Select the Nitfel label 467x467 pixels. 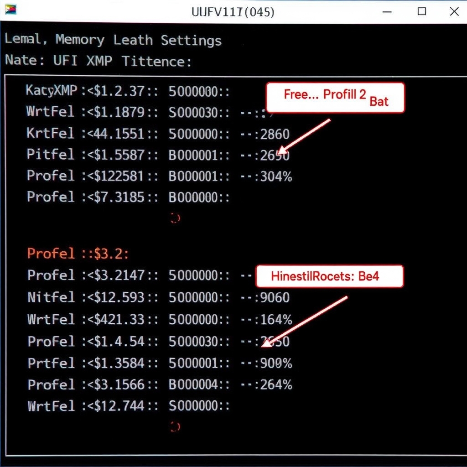tap(51, 297)
